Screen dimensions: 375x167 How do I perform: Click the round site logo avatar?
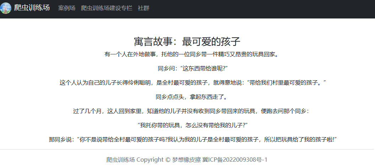point(6,8)
